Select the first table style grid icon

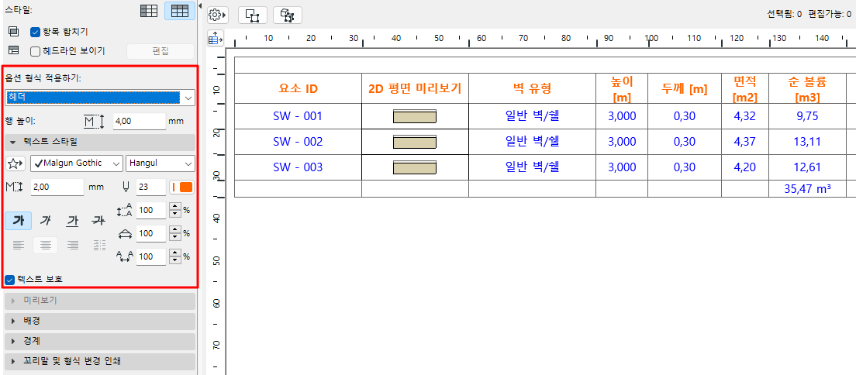point(150,11)
